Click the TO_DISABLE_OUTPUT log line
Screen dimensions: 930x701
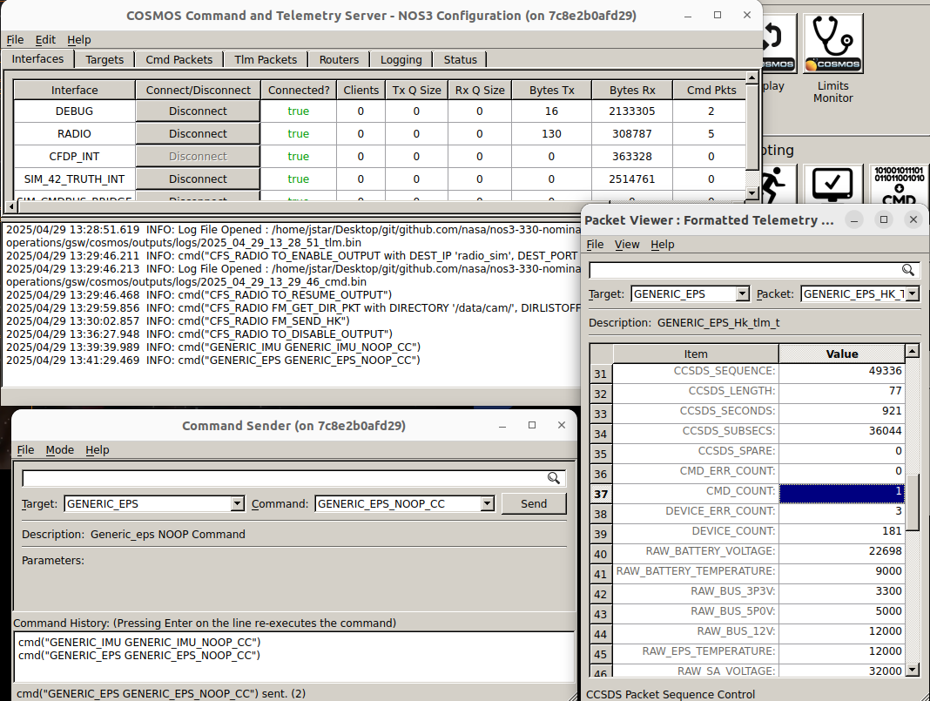click(x=199, y=334)
